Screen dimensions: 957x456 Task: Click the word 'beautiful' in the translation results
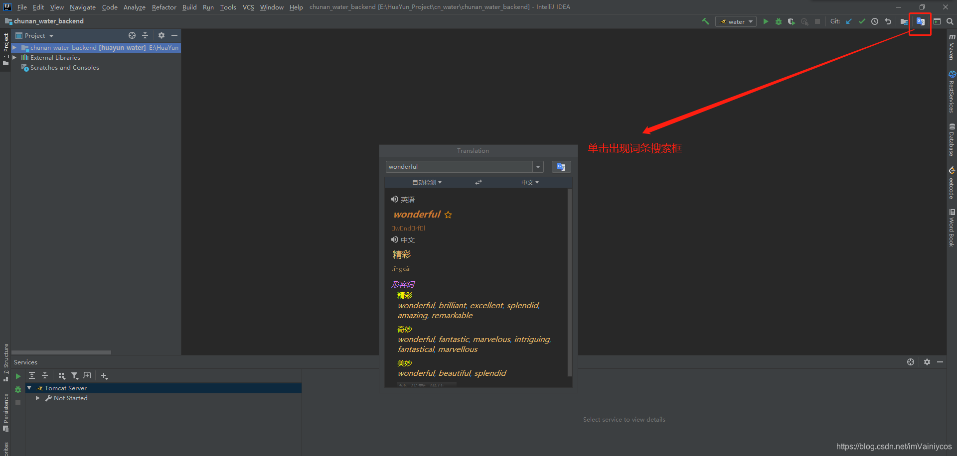click(455, 373)
